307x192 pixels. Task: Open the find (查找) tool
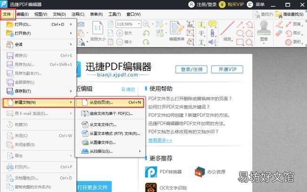(263, 14)
